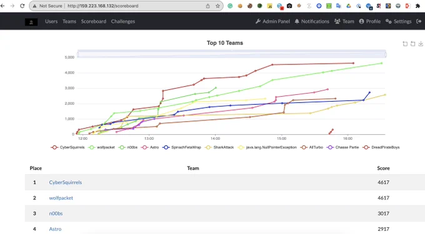Open Notifications from the navbar
The image size is (425, 234).
pyautogui.click(x=312, y=21)
